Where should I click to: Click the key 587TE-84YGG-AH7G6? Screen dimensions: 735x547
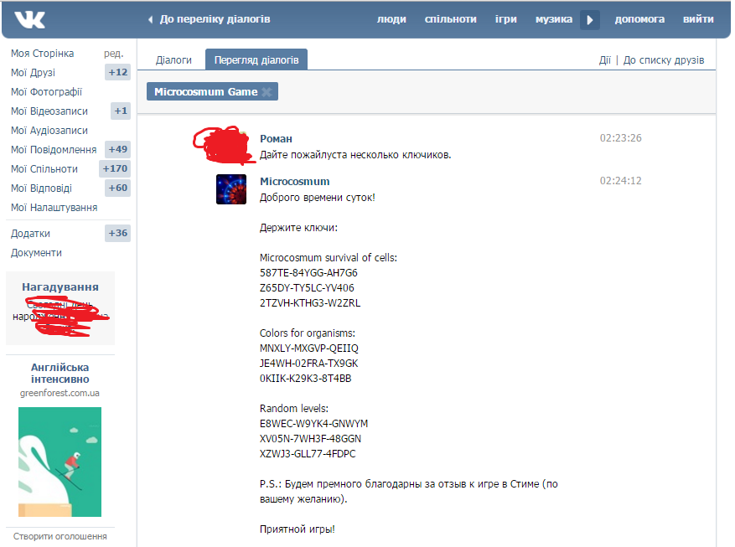point(308,272)
